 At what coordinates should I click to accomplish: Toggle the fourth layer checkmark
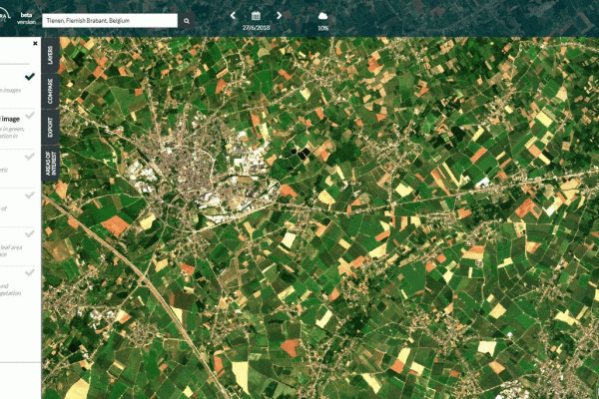[x=30, y=196]
